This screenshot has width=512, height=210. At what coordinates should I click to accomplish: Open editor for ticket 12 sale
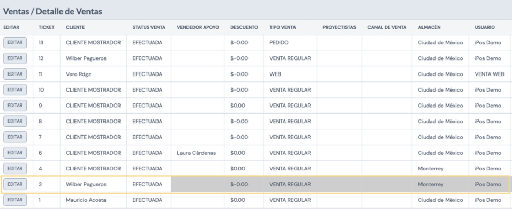(15, 58)
